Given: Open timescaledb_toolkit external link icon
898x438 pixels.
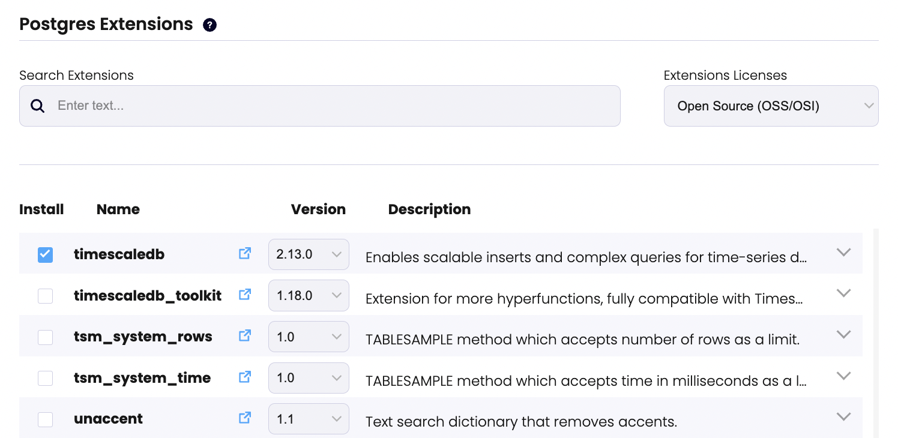Looking at the screenshot, I should click(245, 295).
